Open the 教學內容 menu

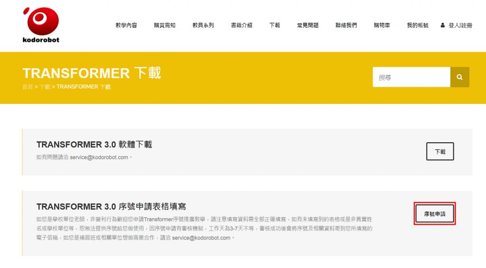point(126,25)
